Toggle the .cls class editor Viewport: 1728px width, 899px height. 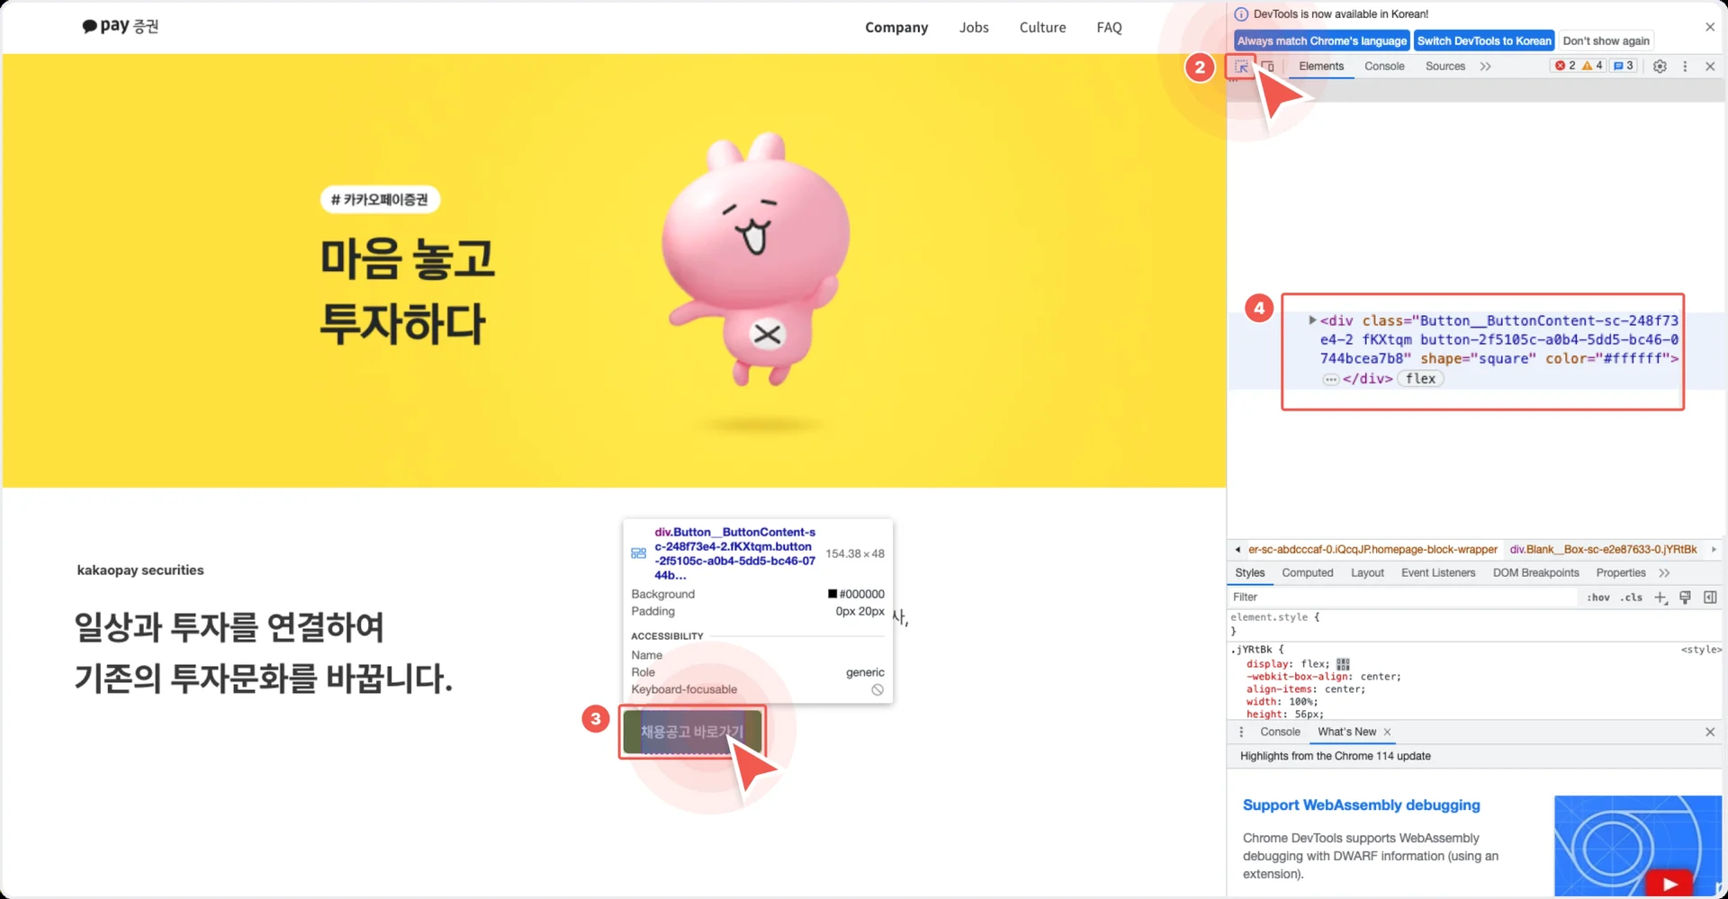(x=1632, y=598)
